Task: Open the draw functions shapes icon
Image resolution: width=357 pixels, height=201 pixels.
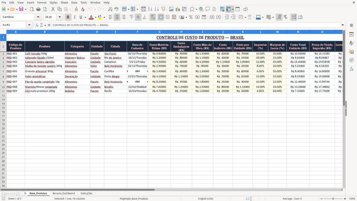Action: (x=246, y=9)
